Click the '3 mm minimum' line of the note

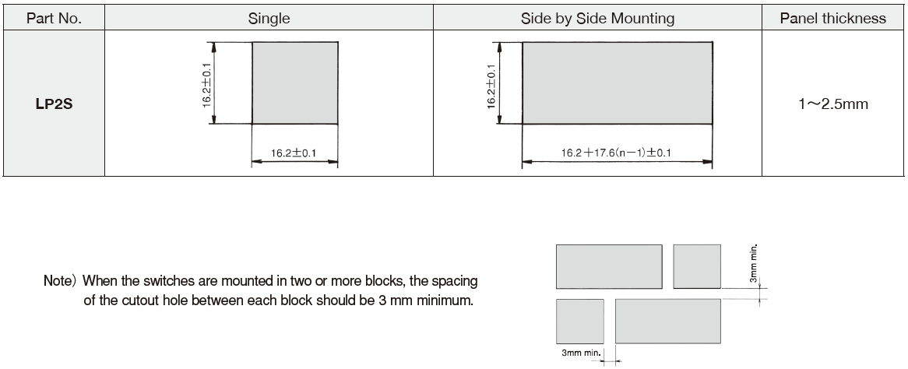point(279,301)
